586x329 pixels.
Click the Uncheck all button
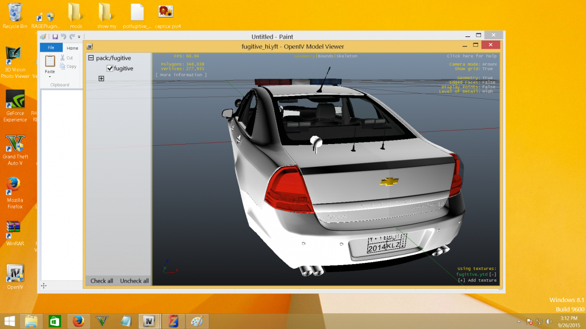[x=134, y=281]
